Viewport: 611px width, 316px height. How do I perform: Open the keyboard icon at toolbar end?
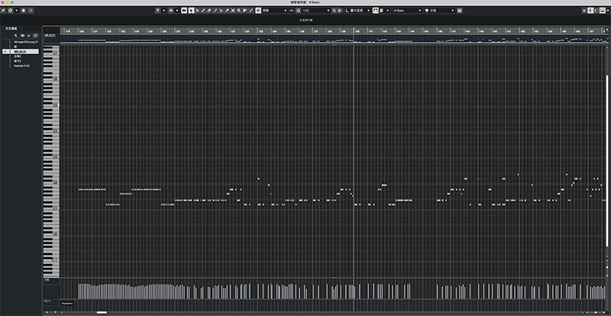460,11
